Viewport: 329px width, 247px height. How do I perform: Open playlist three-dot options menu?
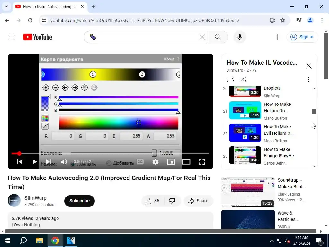pyautogui.click(x=309, y=79)
